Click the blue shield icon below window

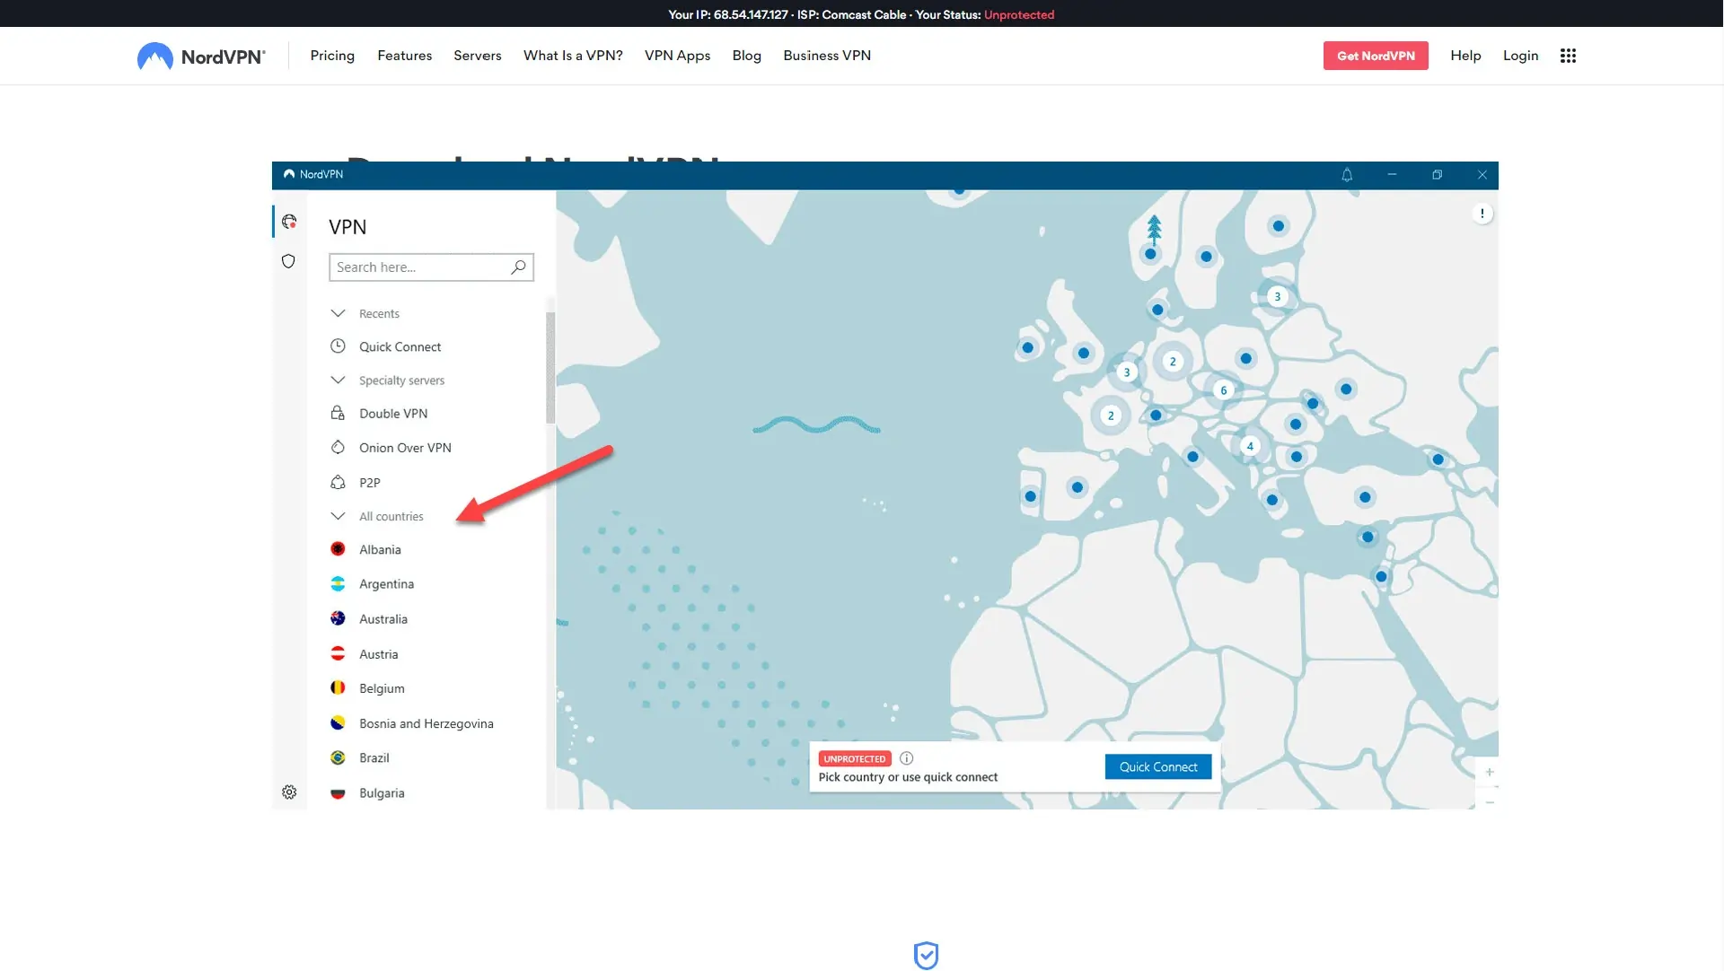[x=926, y=956]
